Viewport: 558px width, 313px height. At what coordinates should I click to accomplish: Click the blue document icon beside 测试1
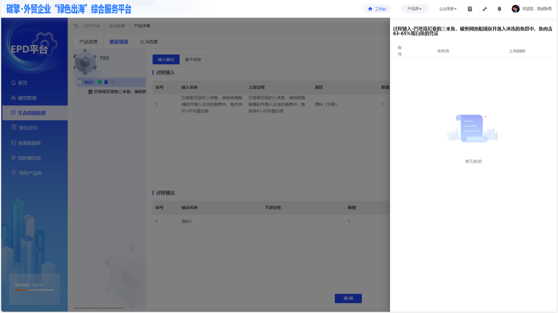[106, 82]
